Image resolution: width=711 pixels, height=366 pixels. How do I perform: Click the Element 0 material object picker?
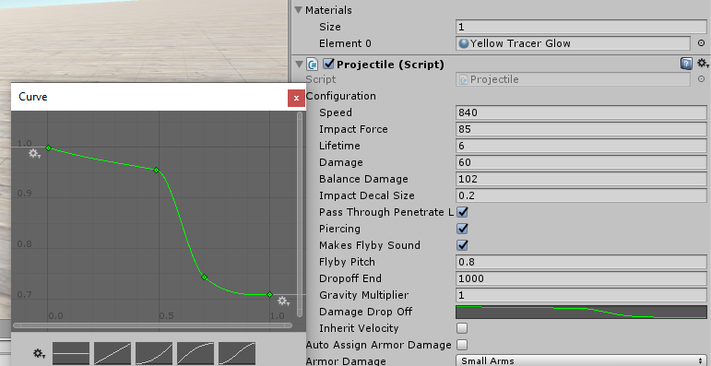701,43
